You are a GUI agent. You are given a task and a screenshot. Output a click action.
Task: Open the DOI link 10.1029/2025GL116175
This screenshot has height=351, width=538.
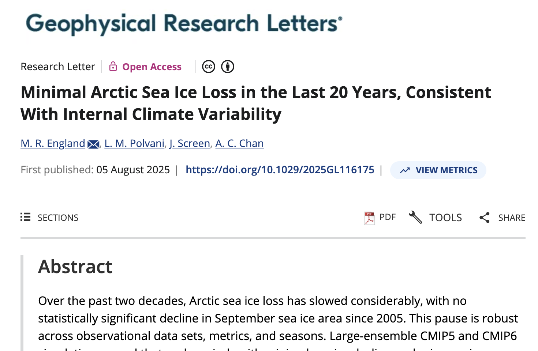(x=280, y=170)
